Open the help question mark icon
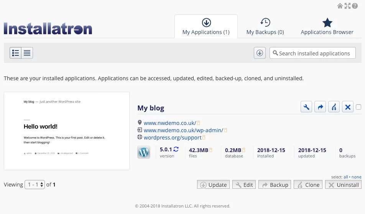 coord(355,6)
